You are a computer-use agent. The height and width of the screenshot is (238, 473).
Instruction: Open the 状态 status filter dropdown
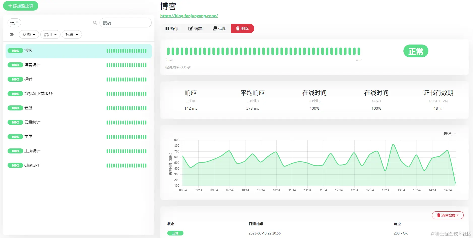point(29,34)
